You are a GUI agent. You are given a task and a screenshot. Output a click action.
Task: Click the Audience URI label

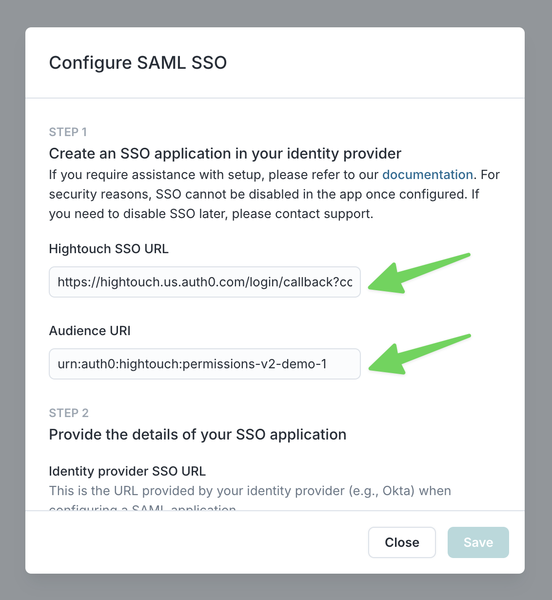[90, 331]
